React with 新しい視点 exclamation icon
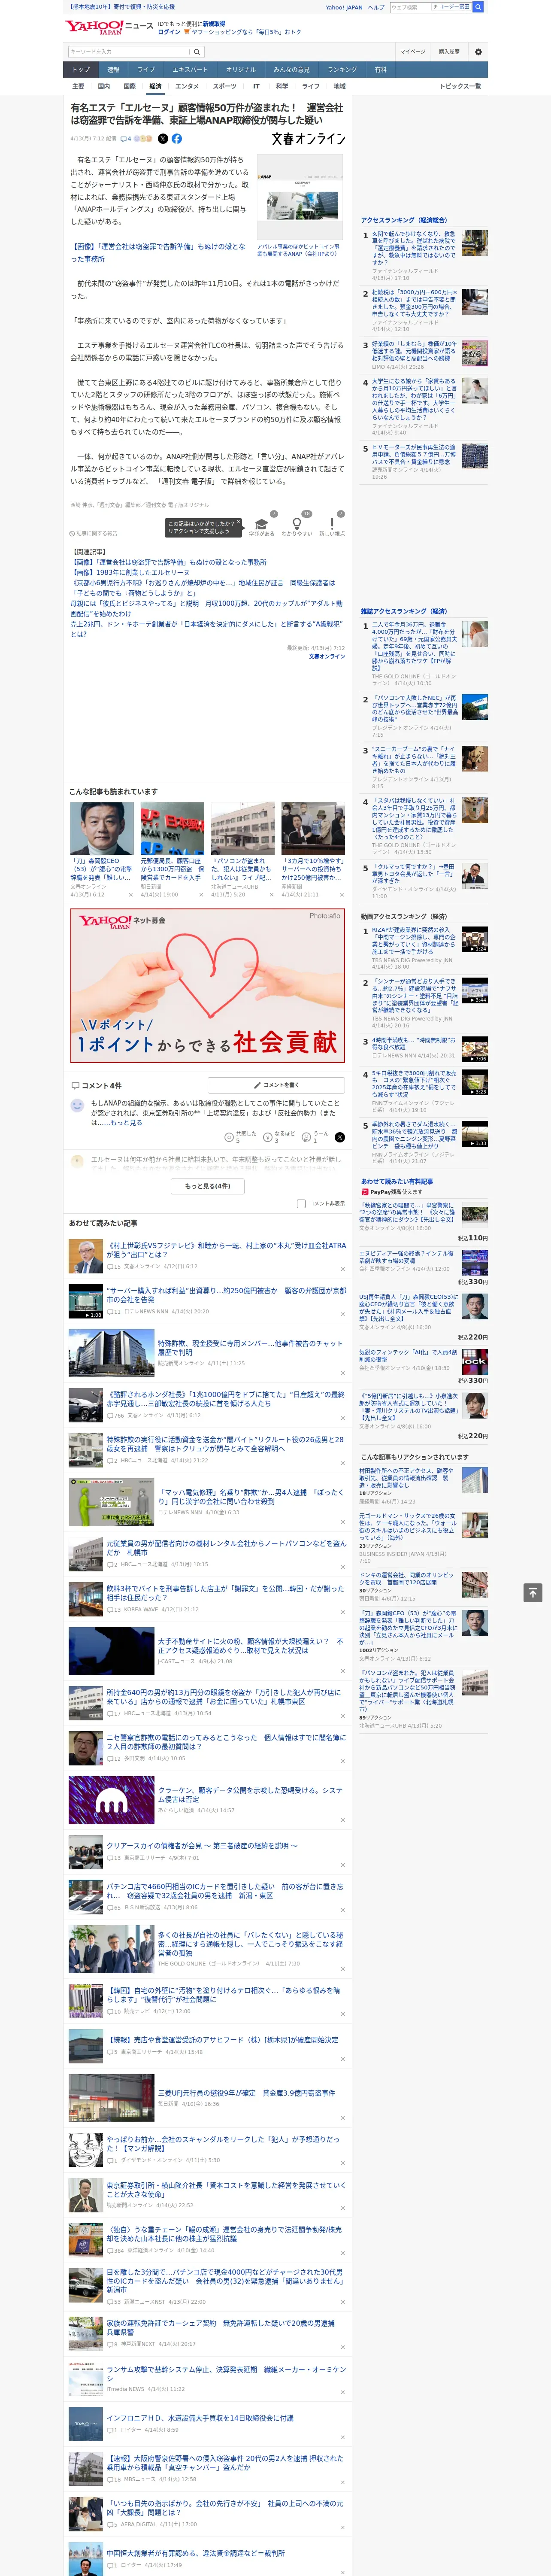 pos(332,524)
